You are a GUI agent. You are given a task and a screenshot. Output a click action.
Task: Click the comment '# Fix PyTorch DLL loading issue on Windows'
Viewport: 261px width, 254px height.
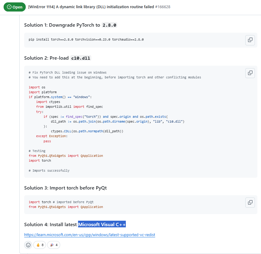pyautogui.click(x=67, y=72)
